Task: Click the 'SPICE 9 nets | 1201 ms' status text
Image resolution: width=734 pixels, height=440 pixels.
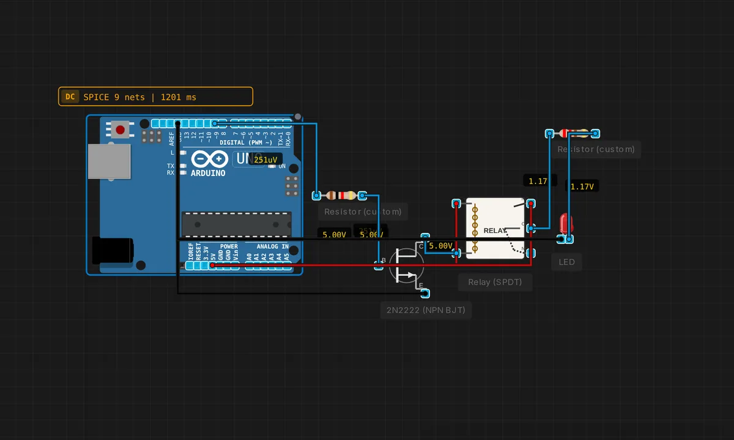Action: point(140,97)
